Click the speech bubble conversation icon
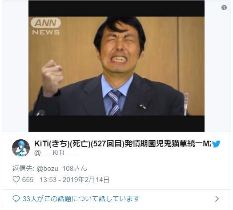Viewport: 233px width, 210px height. coord(16,199)
